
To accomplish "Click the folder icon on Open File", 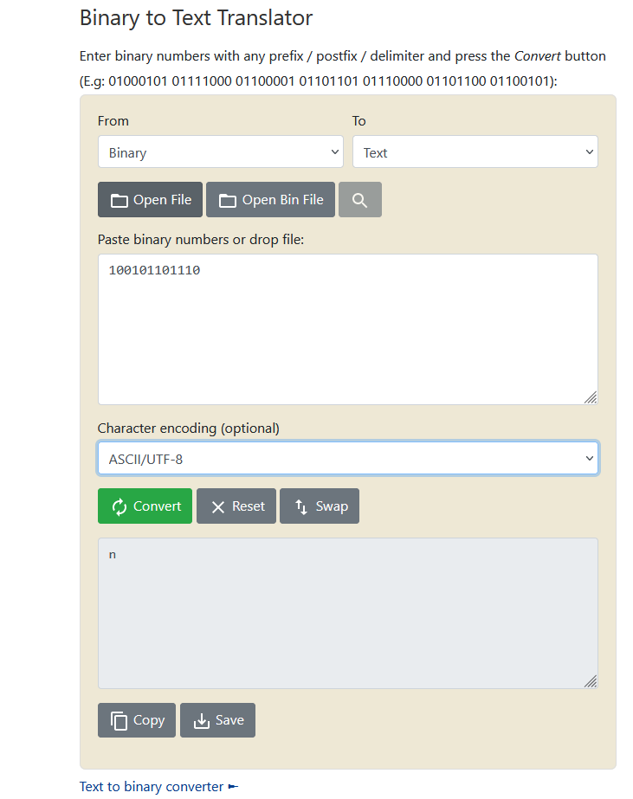I will [119, 200].
